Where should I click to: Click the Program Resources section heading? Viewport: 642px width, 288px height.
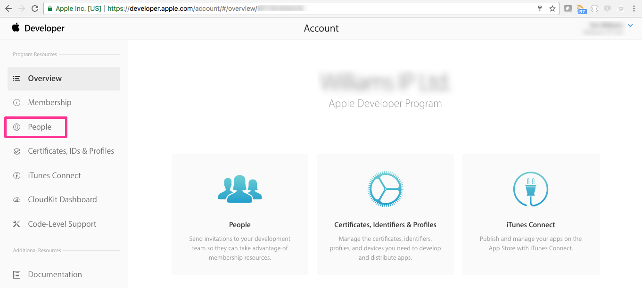(35, 54)
